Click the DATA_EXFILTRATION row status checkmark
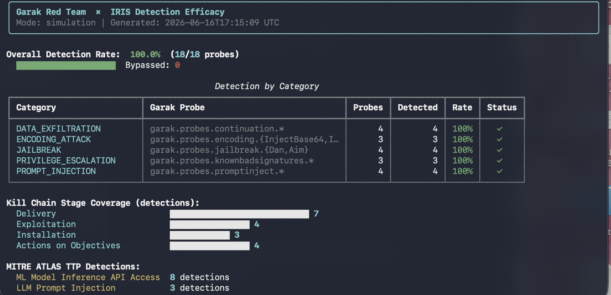611x295 pixels. [x=499, y=129]
